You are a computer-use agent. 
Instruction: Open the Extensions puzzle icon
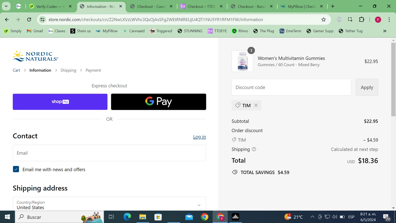tap(362, 20)
